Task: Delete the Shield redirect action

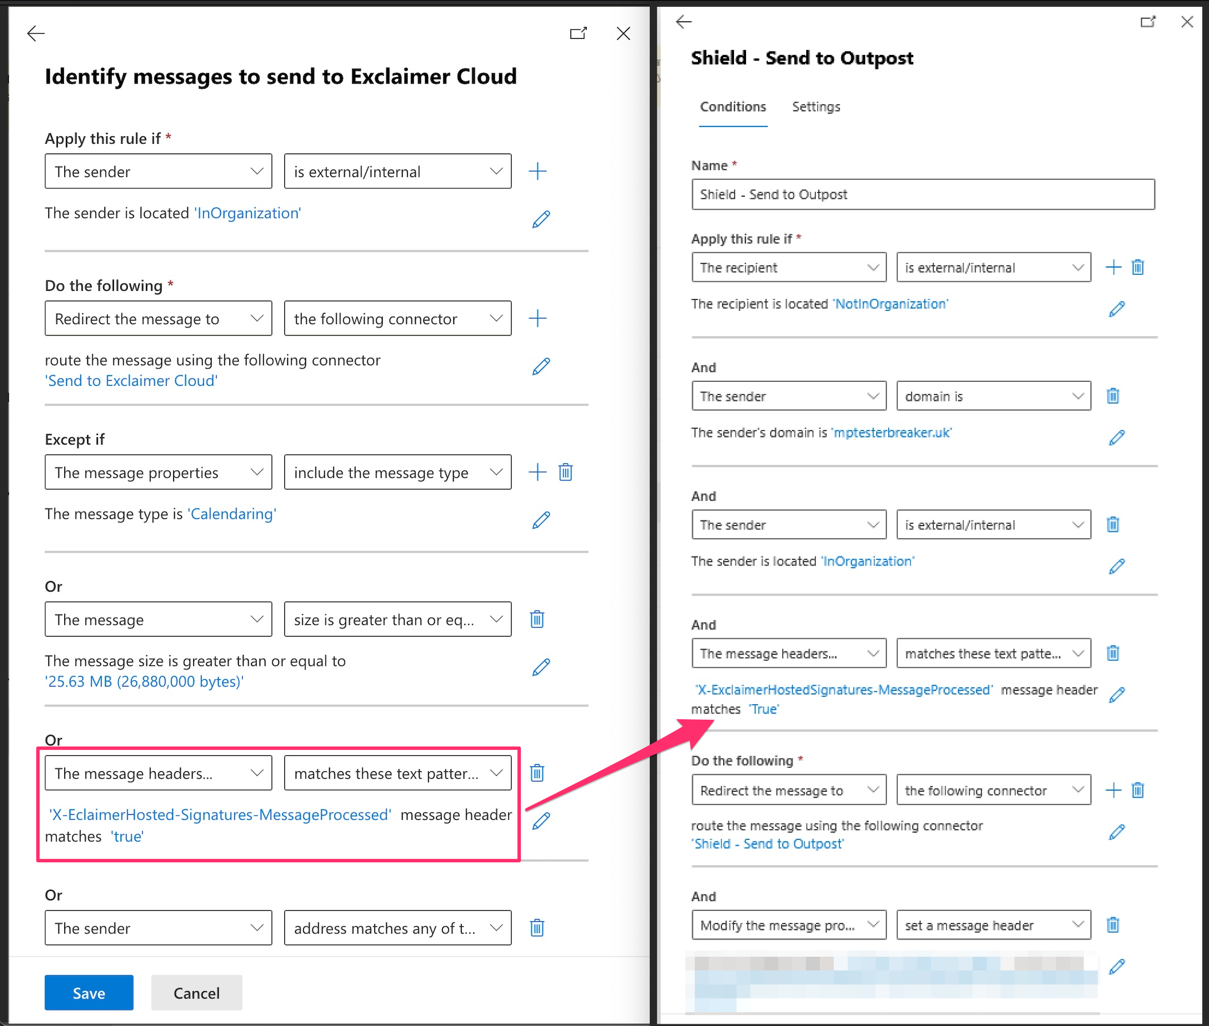Action: pos(1137,790)
